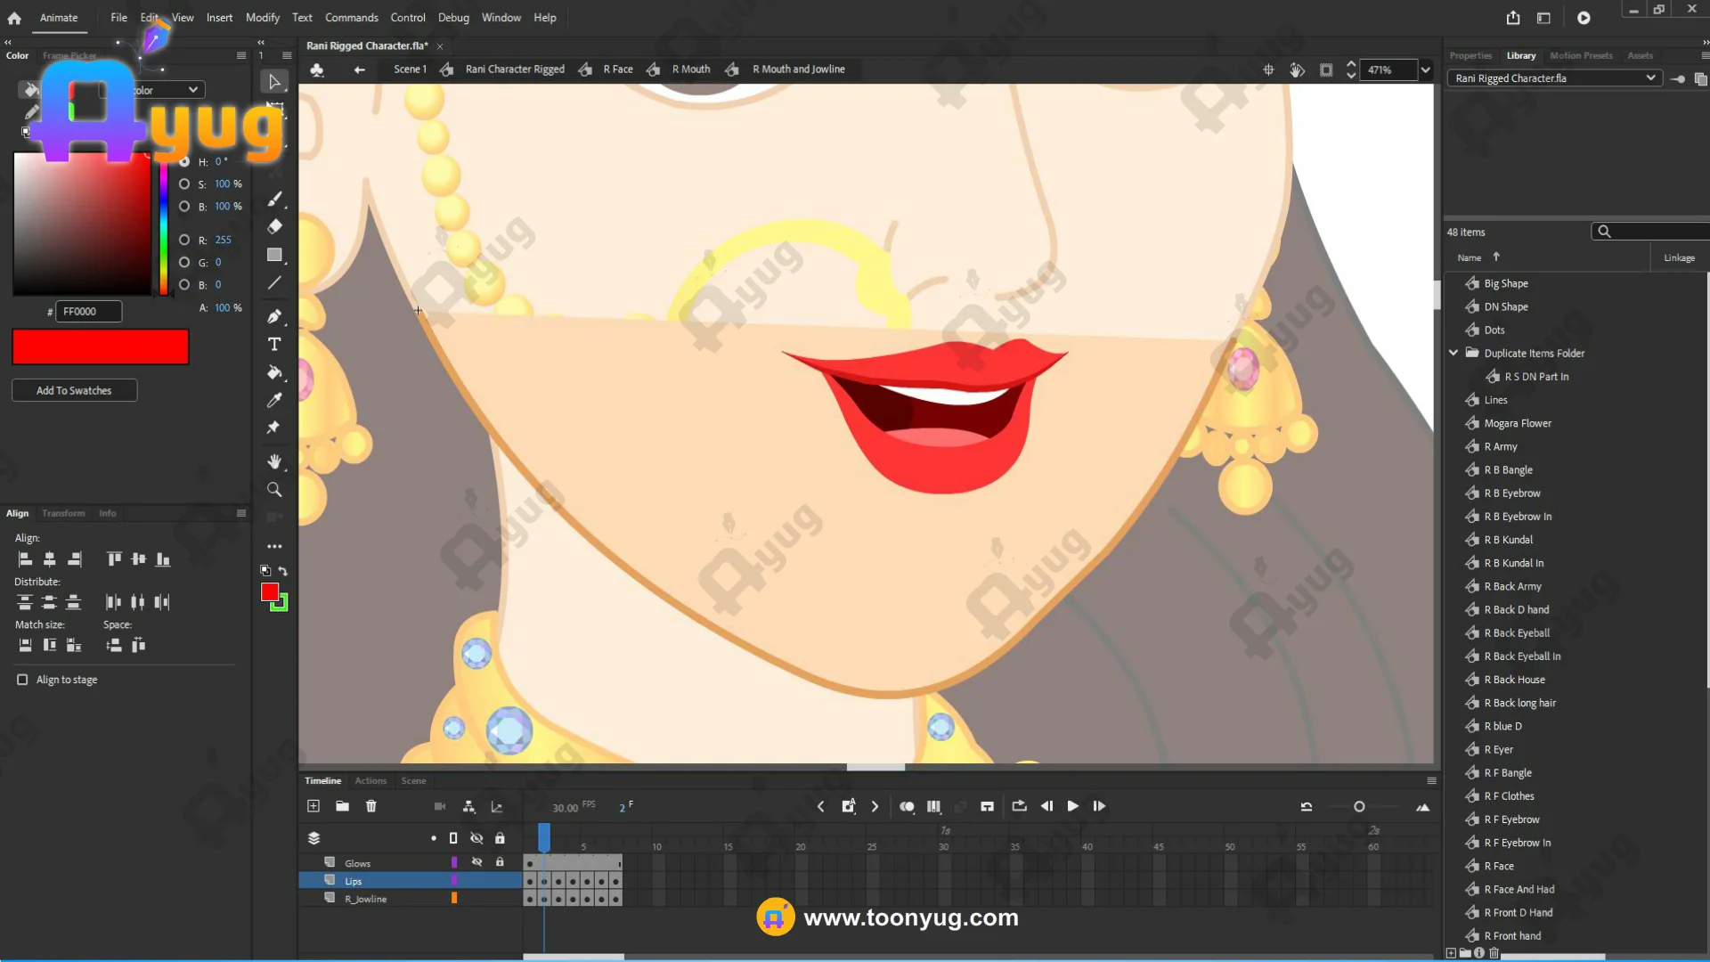Open the Modify menu
Screen dimensions: 1710x962
pyautogui.click(x=262, y=18)
